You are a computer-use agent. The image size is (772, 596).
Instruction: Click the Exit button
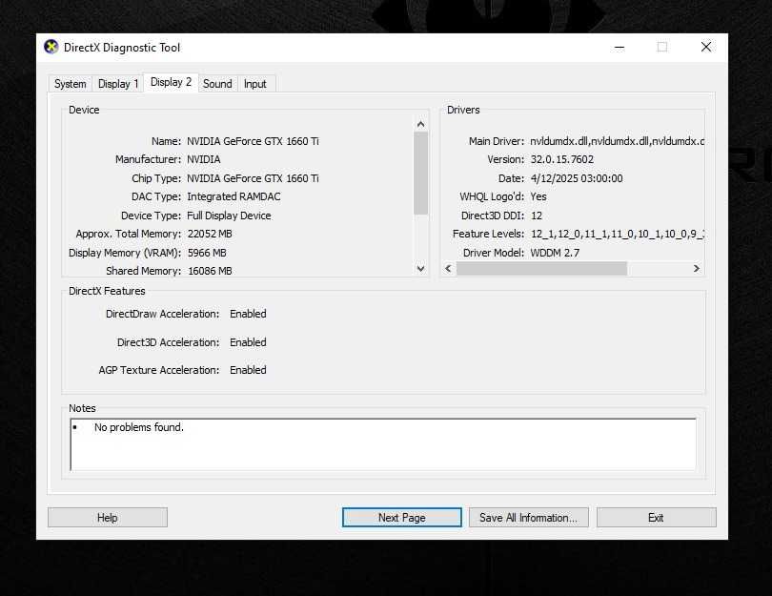tap(656, 518)
